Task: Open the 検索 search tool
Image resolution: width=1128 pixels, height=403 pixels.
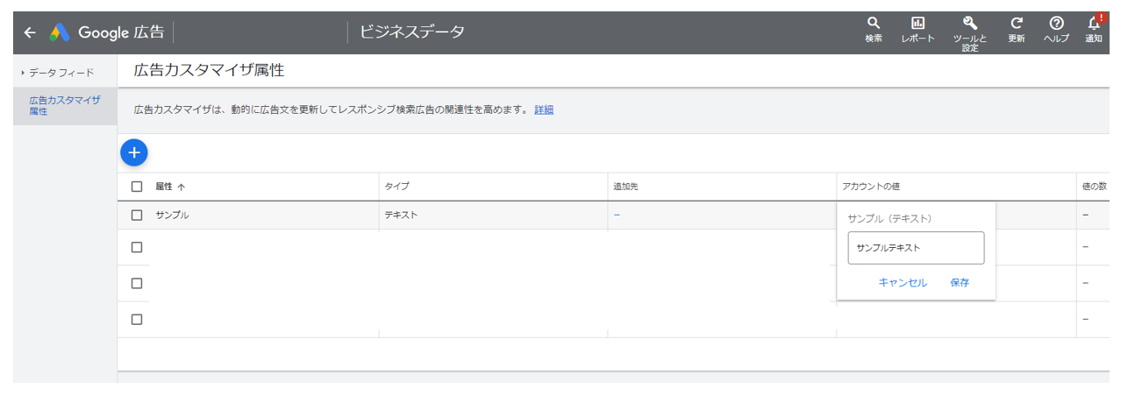Action: (x=874, y=29)
